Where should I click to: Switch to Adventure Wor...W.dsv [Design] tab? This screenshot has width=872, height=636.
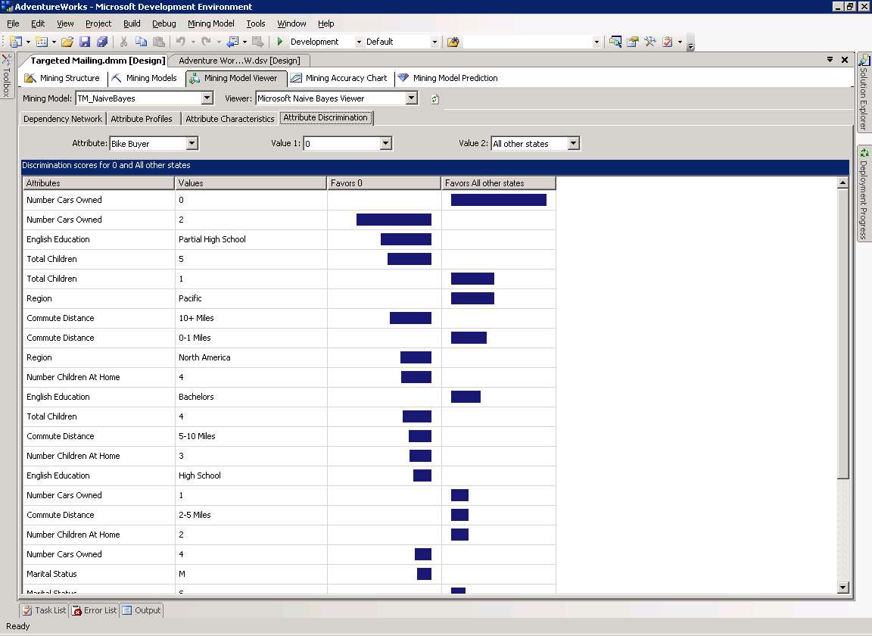[x=239, y=61]
